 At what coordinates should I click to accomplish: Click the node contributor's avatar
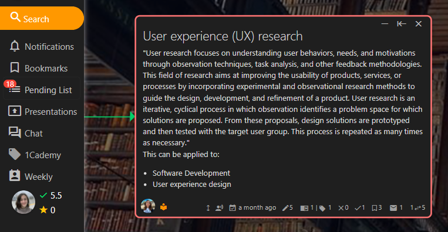[x=148, y=206]
